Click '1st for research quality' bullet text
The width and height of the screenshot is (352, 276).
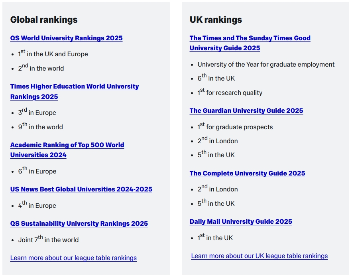[230, 92]
